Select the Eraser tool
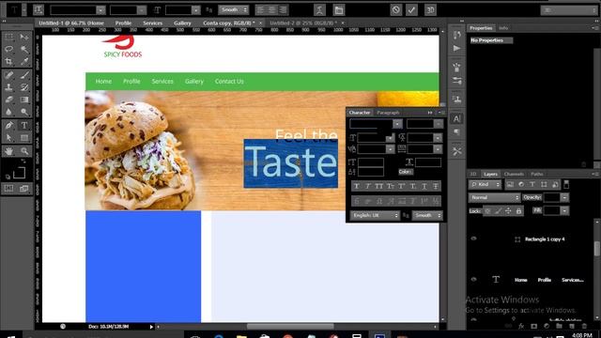 pyautogui.click(x=8, y=100)
